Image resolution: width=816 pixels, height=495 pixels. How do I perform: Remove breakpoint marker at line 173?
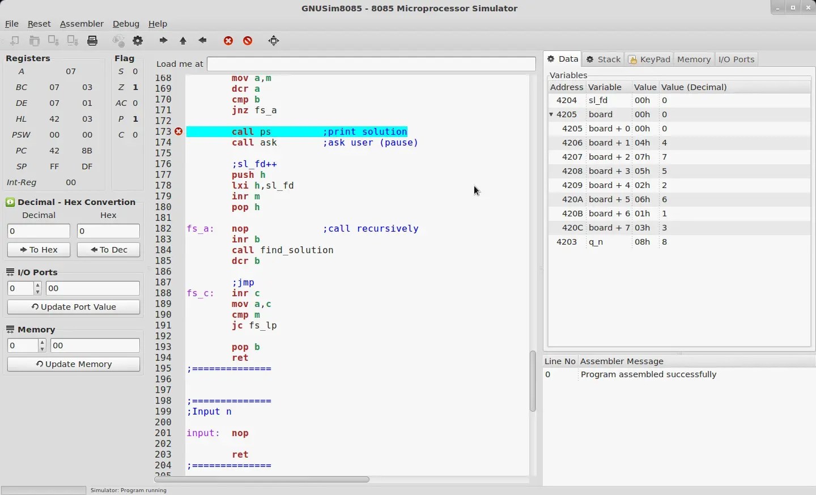click(x=179, y=132)
